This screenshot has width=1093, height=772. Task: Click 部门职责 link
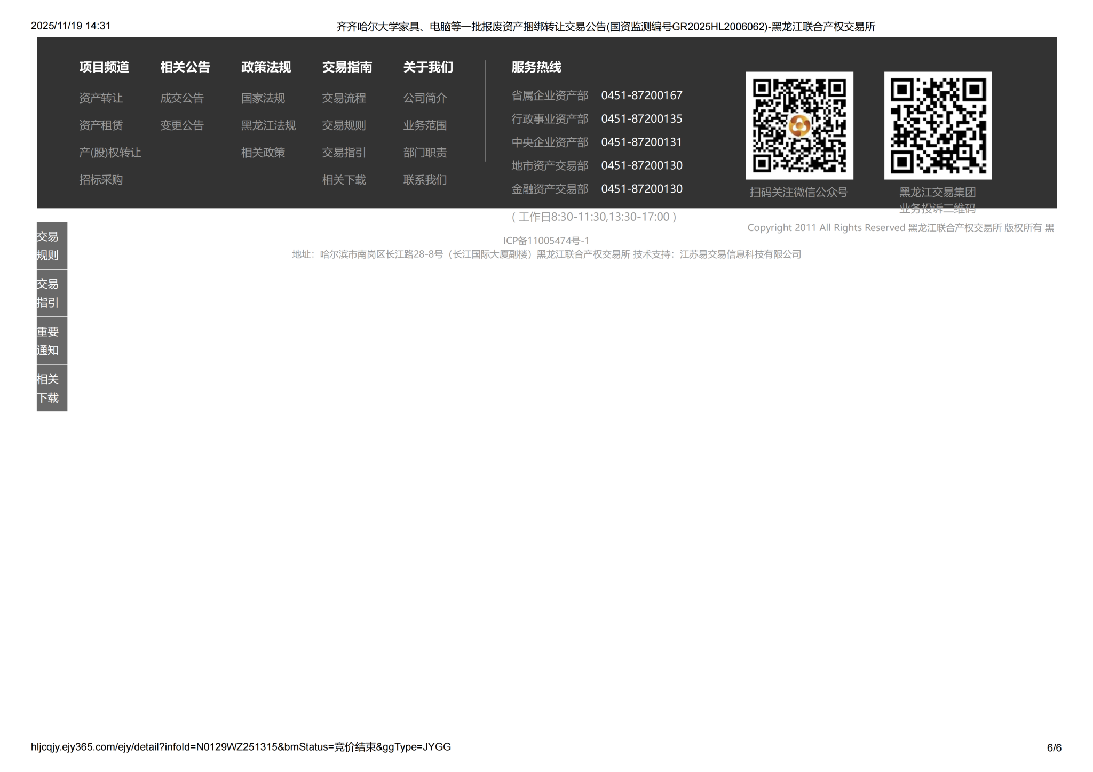pos(425,153)
